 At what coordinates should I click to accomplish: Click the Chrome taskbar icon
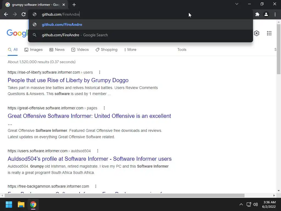(x=33, y=204)
